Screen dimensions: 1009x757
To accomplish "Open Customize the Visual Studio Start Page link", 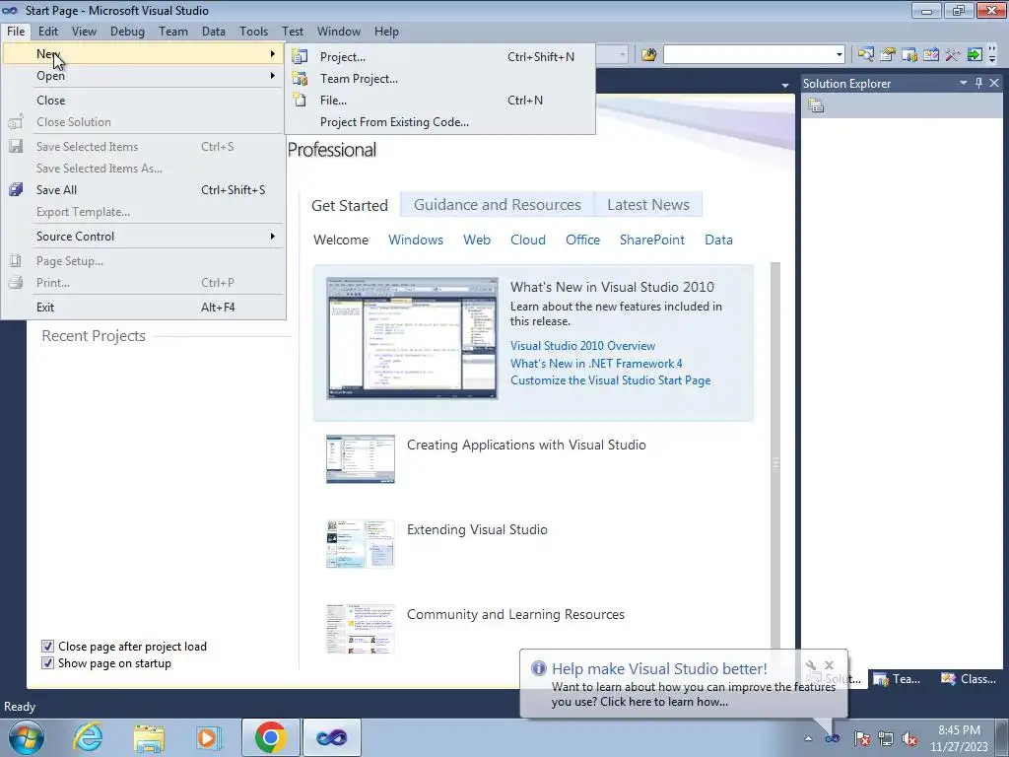I will [611, 380].
